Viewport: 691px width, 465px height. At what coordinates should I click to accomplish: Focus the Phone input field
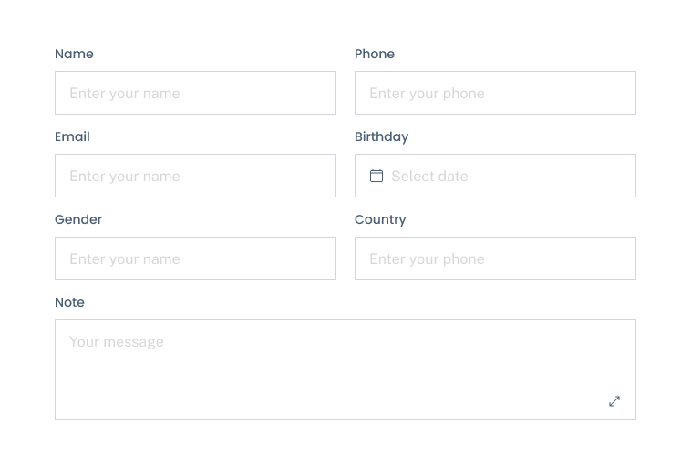click(x=495, y=93)
